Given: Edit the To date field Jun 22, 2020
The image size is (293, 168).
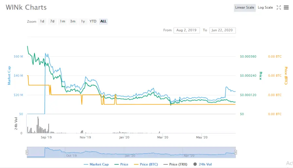Looking at the screenshot, I should point(222,30).
